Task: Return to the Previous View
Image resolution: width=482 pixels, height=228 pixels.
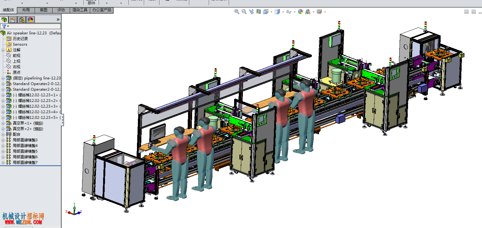Action: (x=251, y=12)
